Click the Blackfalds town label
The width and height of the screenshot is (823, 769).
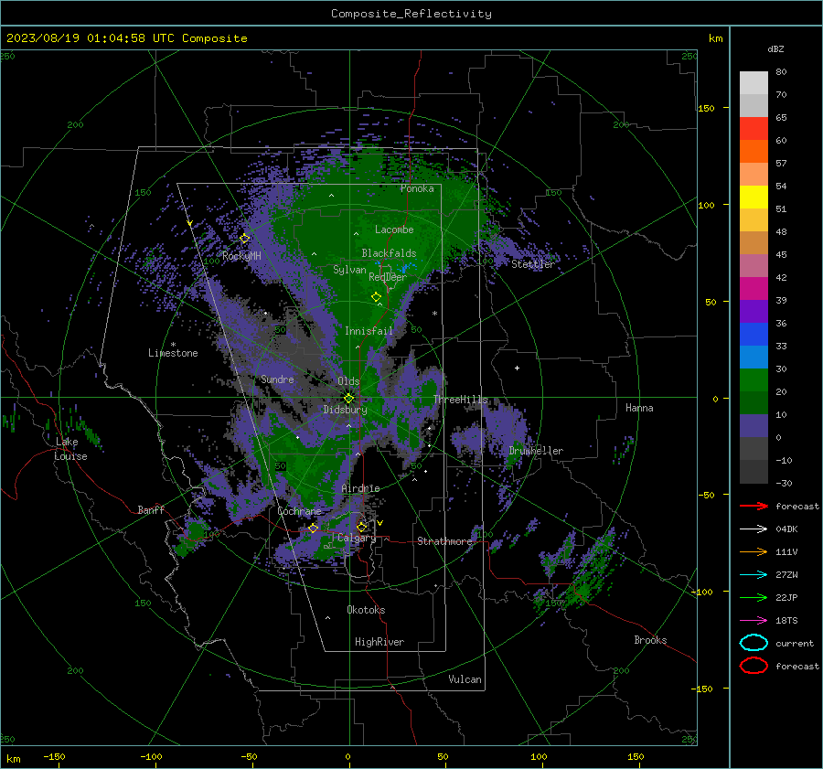coord(389,253)
